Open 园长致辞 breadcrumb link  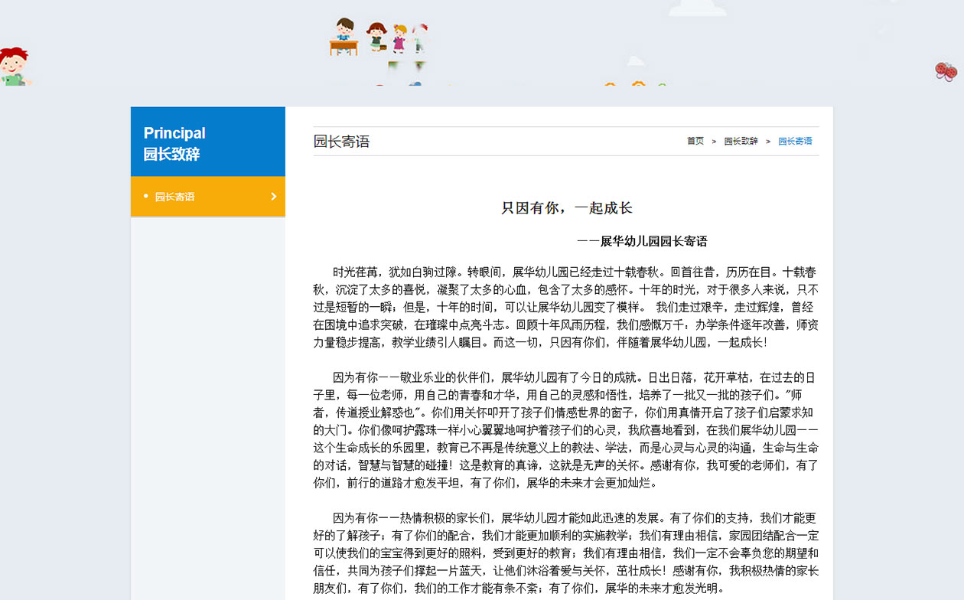pos(741,142)
